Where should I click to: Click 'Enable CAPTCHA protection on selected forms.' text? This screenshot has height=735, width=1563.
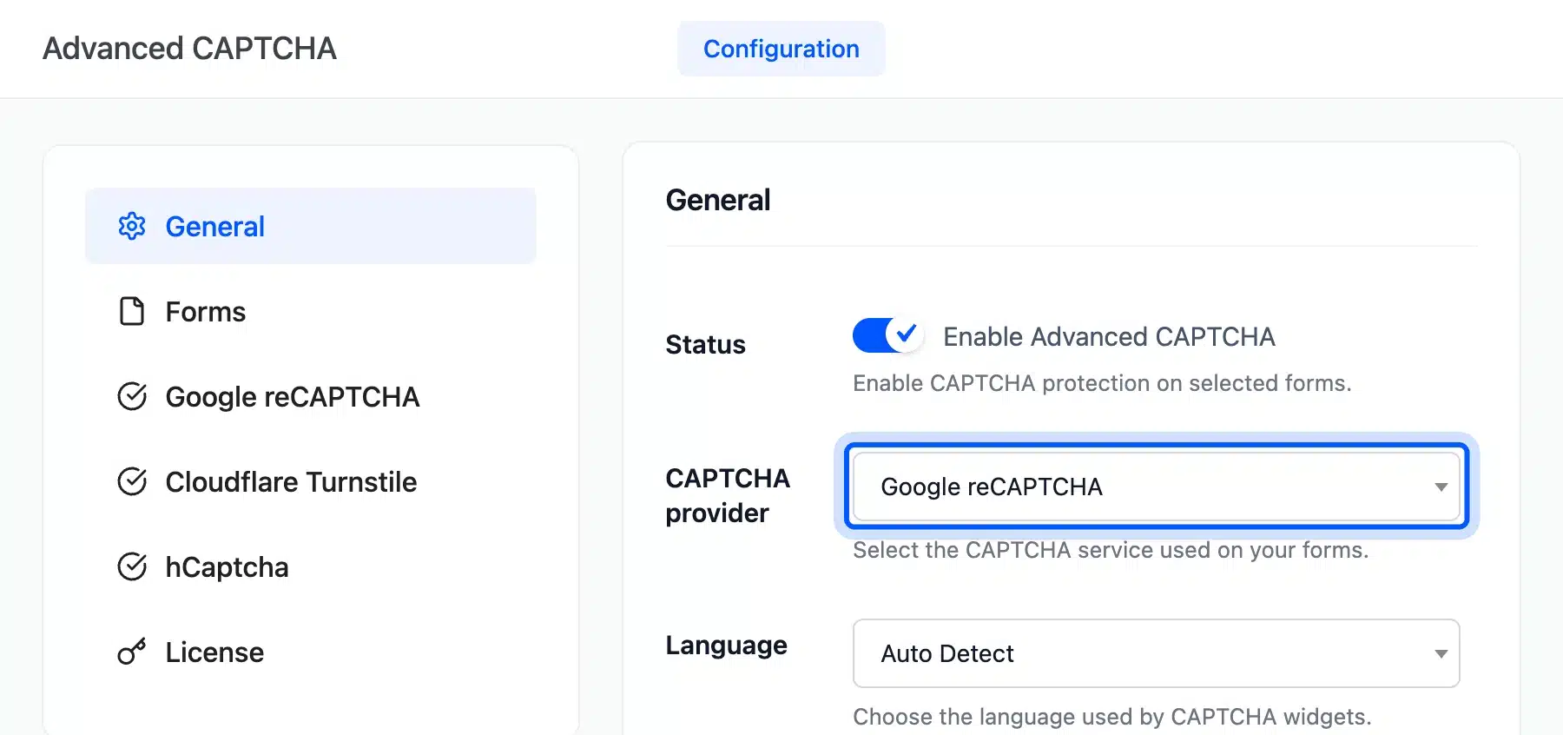point(1102,383)
